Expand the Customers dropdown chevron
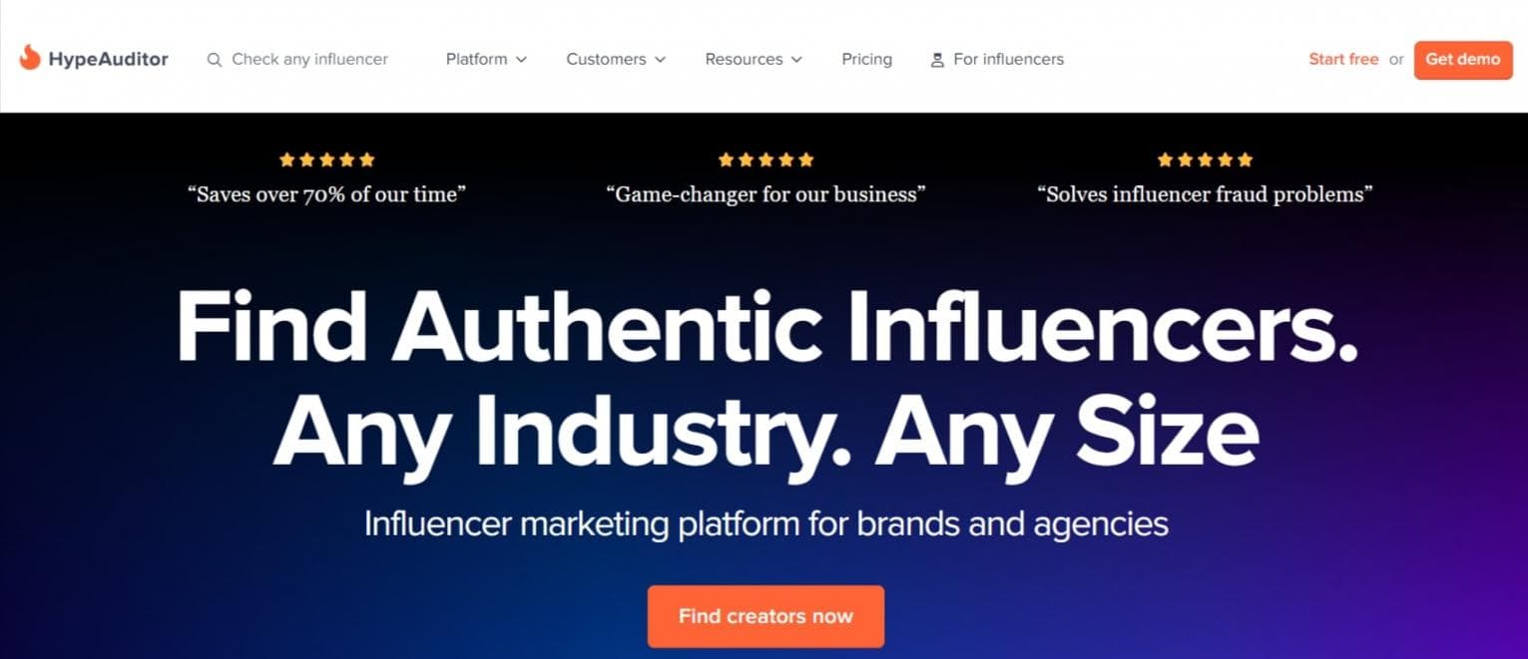This screenshot has height=659, width=1528. [x=660, y=60]
